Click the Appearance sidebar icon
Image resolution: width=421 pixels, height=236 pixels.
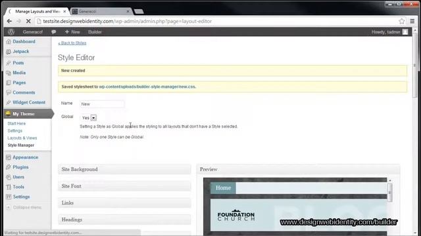click(x=9, y=157)
